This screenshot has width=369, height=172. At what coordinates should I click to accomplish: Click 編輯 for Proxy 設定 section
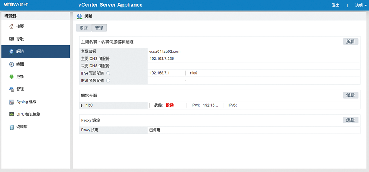pyautogui.click(x=351, y=120)
